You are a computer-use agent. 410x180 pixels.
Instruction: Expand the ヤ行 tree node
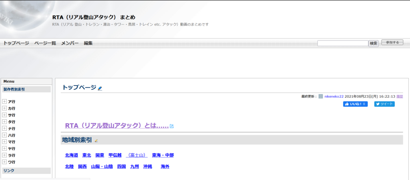point(4,148)
